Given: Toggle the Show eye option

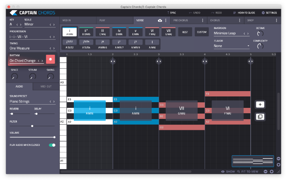Looking at the screenshot, I should [223, 172].
